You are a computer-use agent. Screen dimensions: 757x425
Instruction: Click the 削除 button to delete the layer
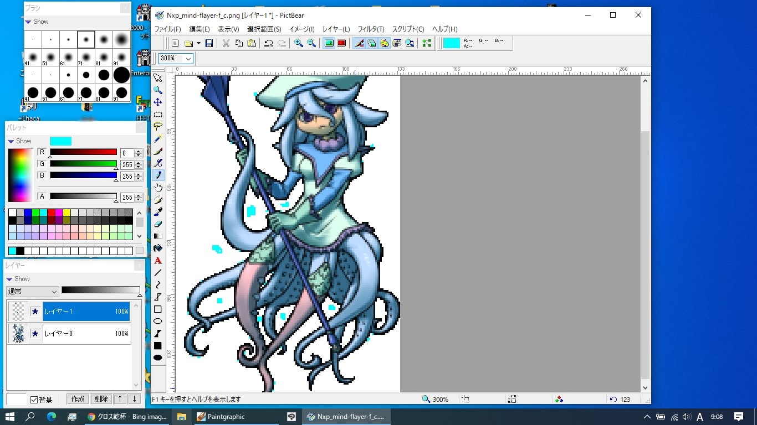tap(100, 399)
